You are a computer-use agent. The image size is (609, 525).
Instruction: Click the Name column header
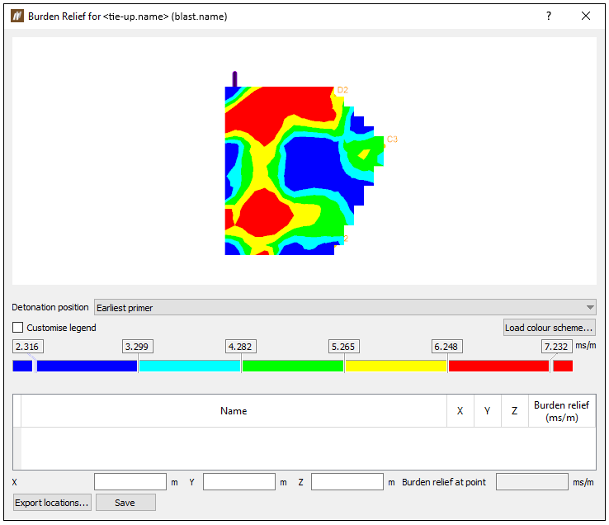[234, 411]
